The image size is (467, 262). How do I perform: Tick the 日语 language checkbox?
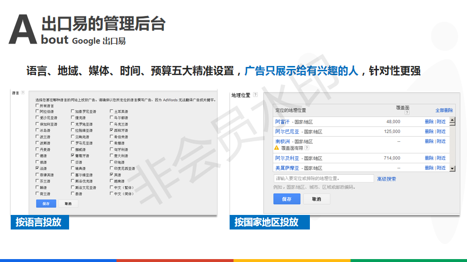point(72,162)
